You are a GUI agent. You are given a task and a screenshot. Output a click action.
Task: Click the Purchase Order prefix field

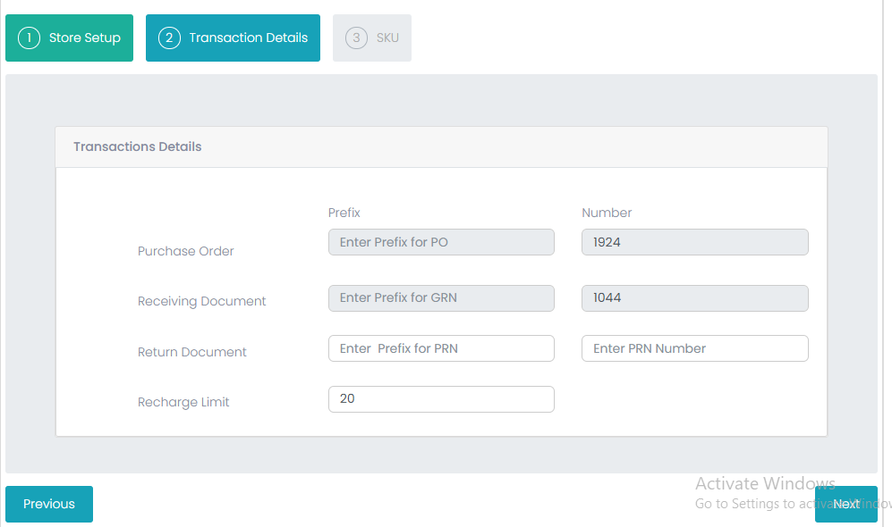[441, 242]
